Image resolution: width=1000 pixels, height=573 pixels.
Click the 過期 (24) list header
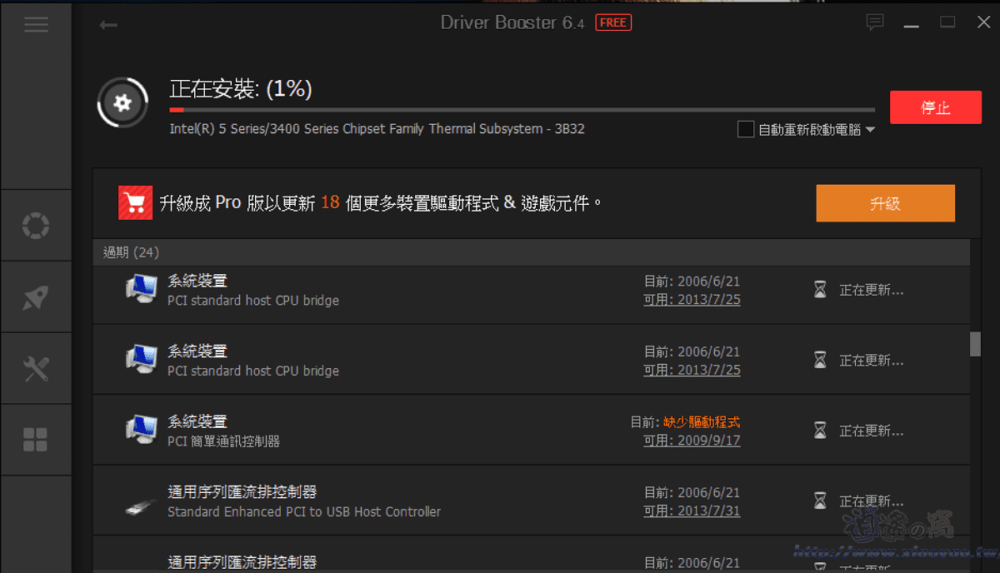pyautogui.click(x=531, y=252)
